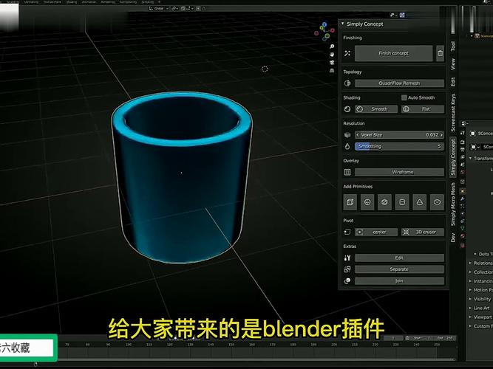
Task: Click the Smoothing slider
Action: point(399,146)
